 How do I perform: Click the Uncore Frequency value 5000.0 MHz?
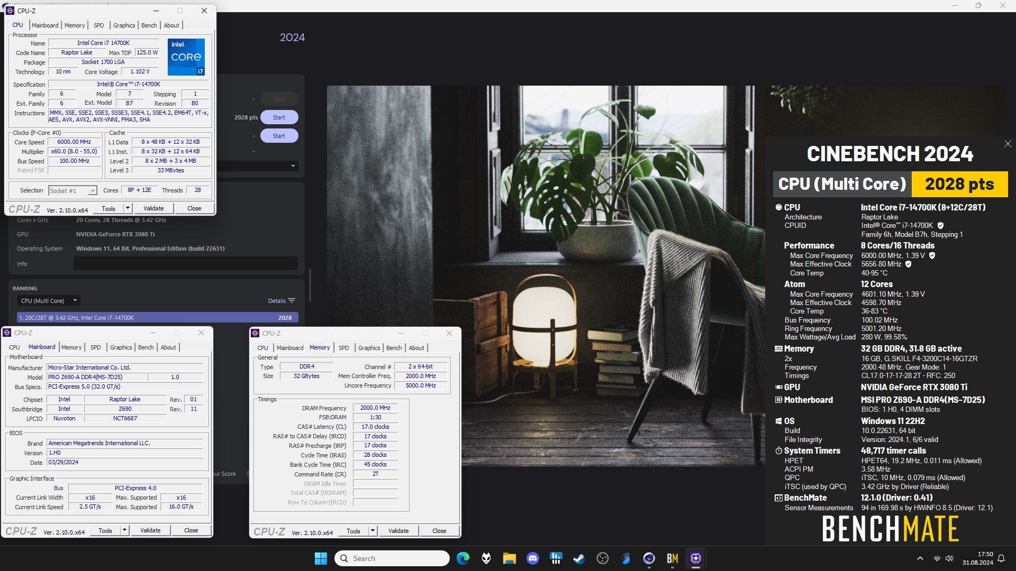pyautogui.click(x=421, y=386)
